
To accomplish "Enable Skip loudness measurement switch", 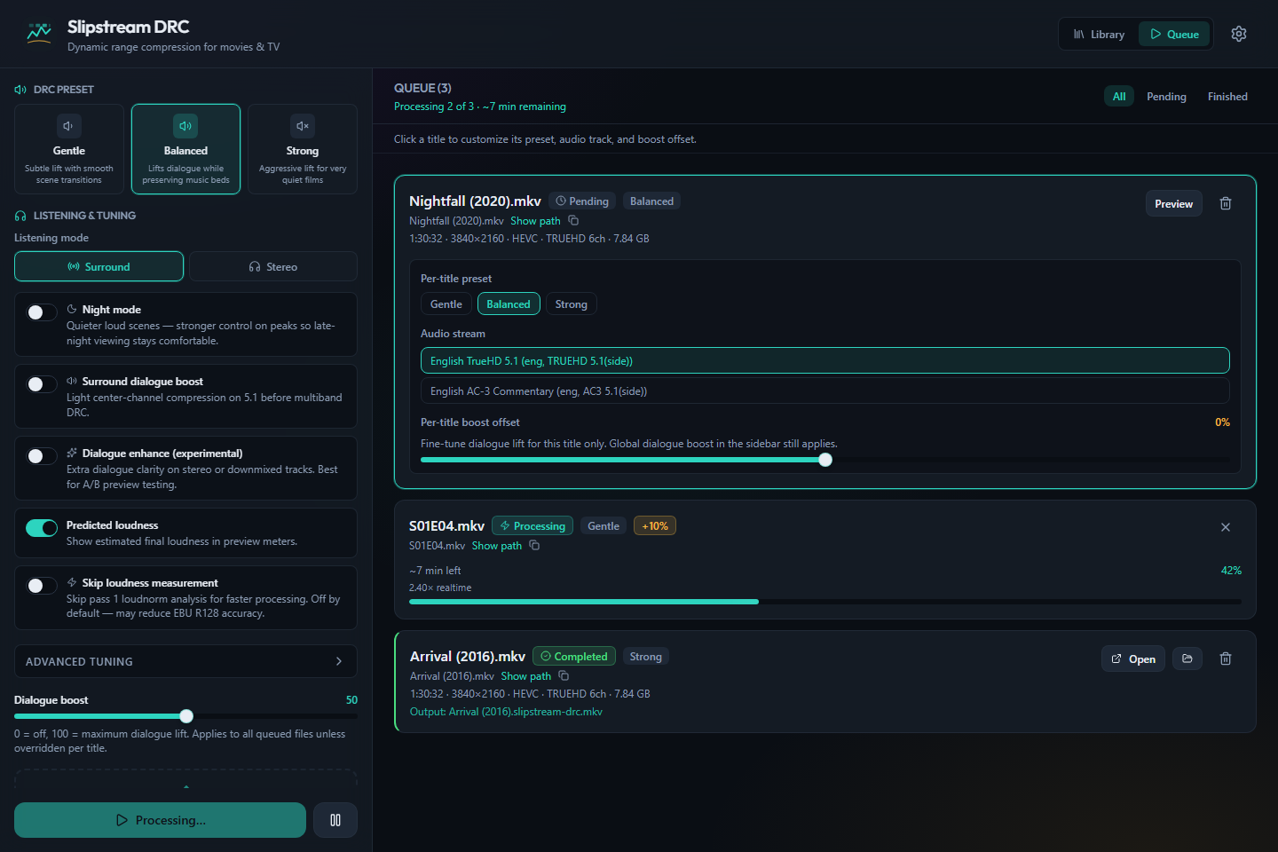I will point(42,586).
